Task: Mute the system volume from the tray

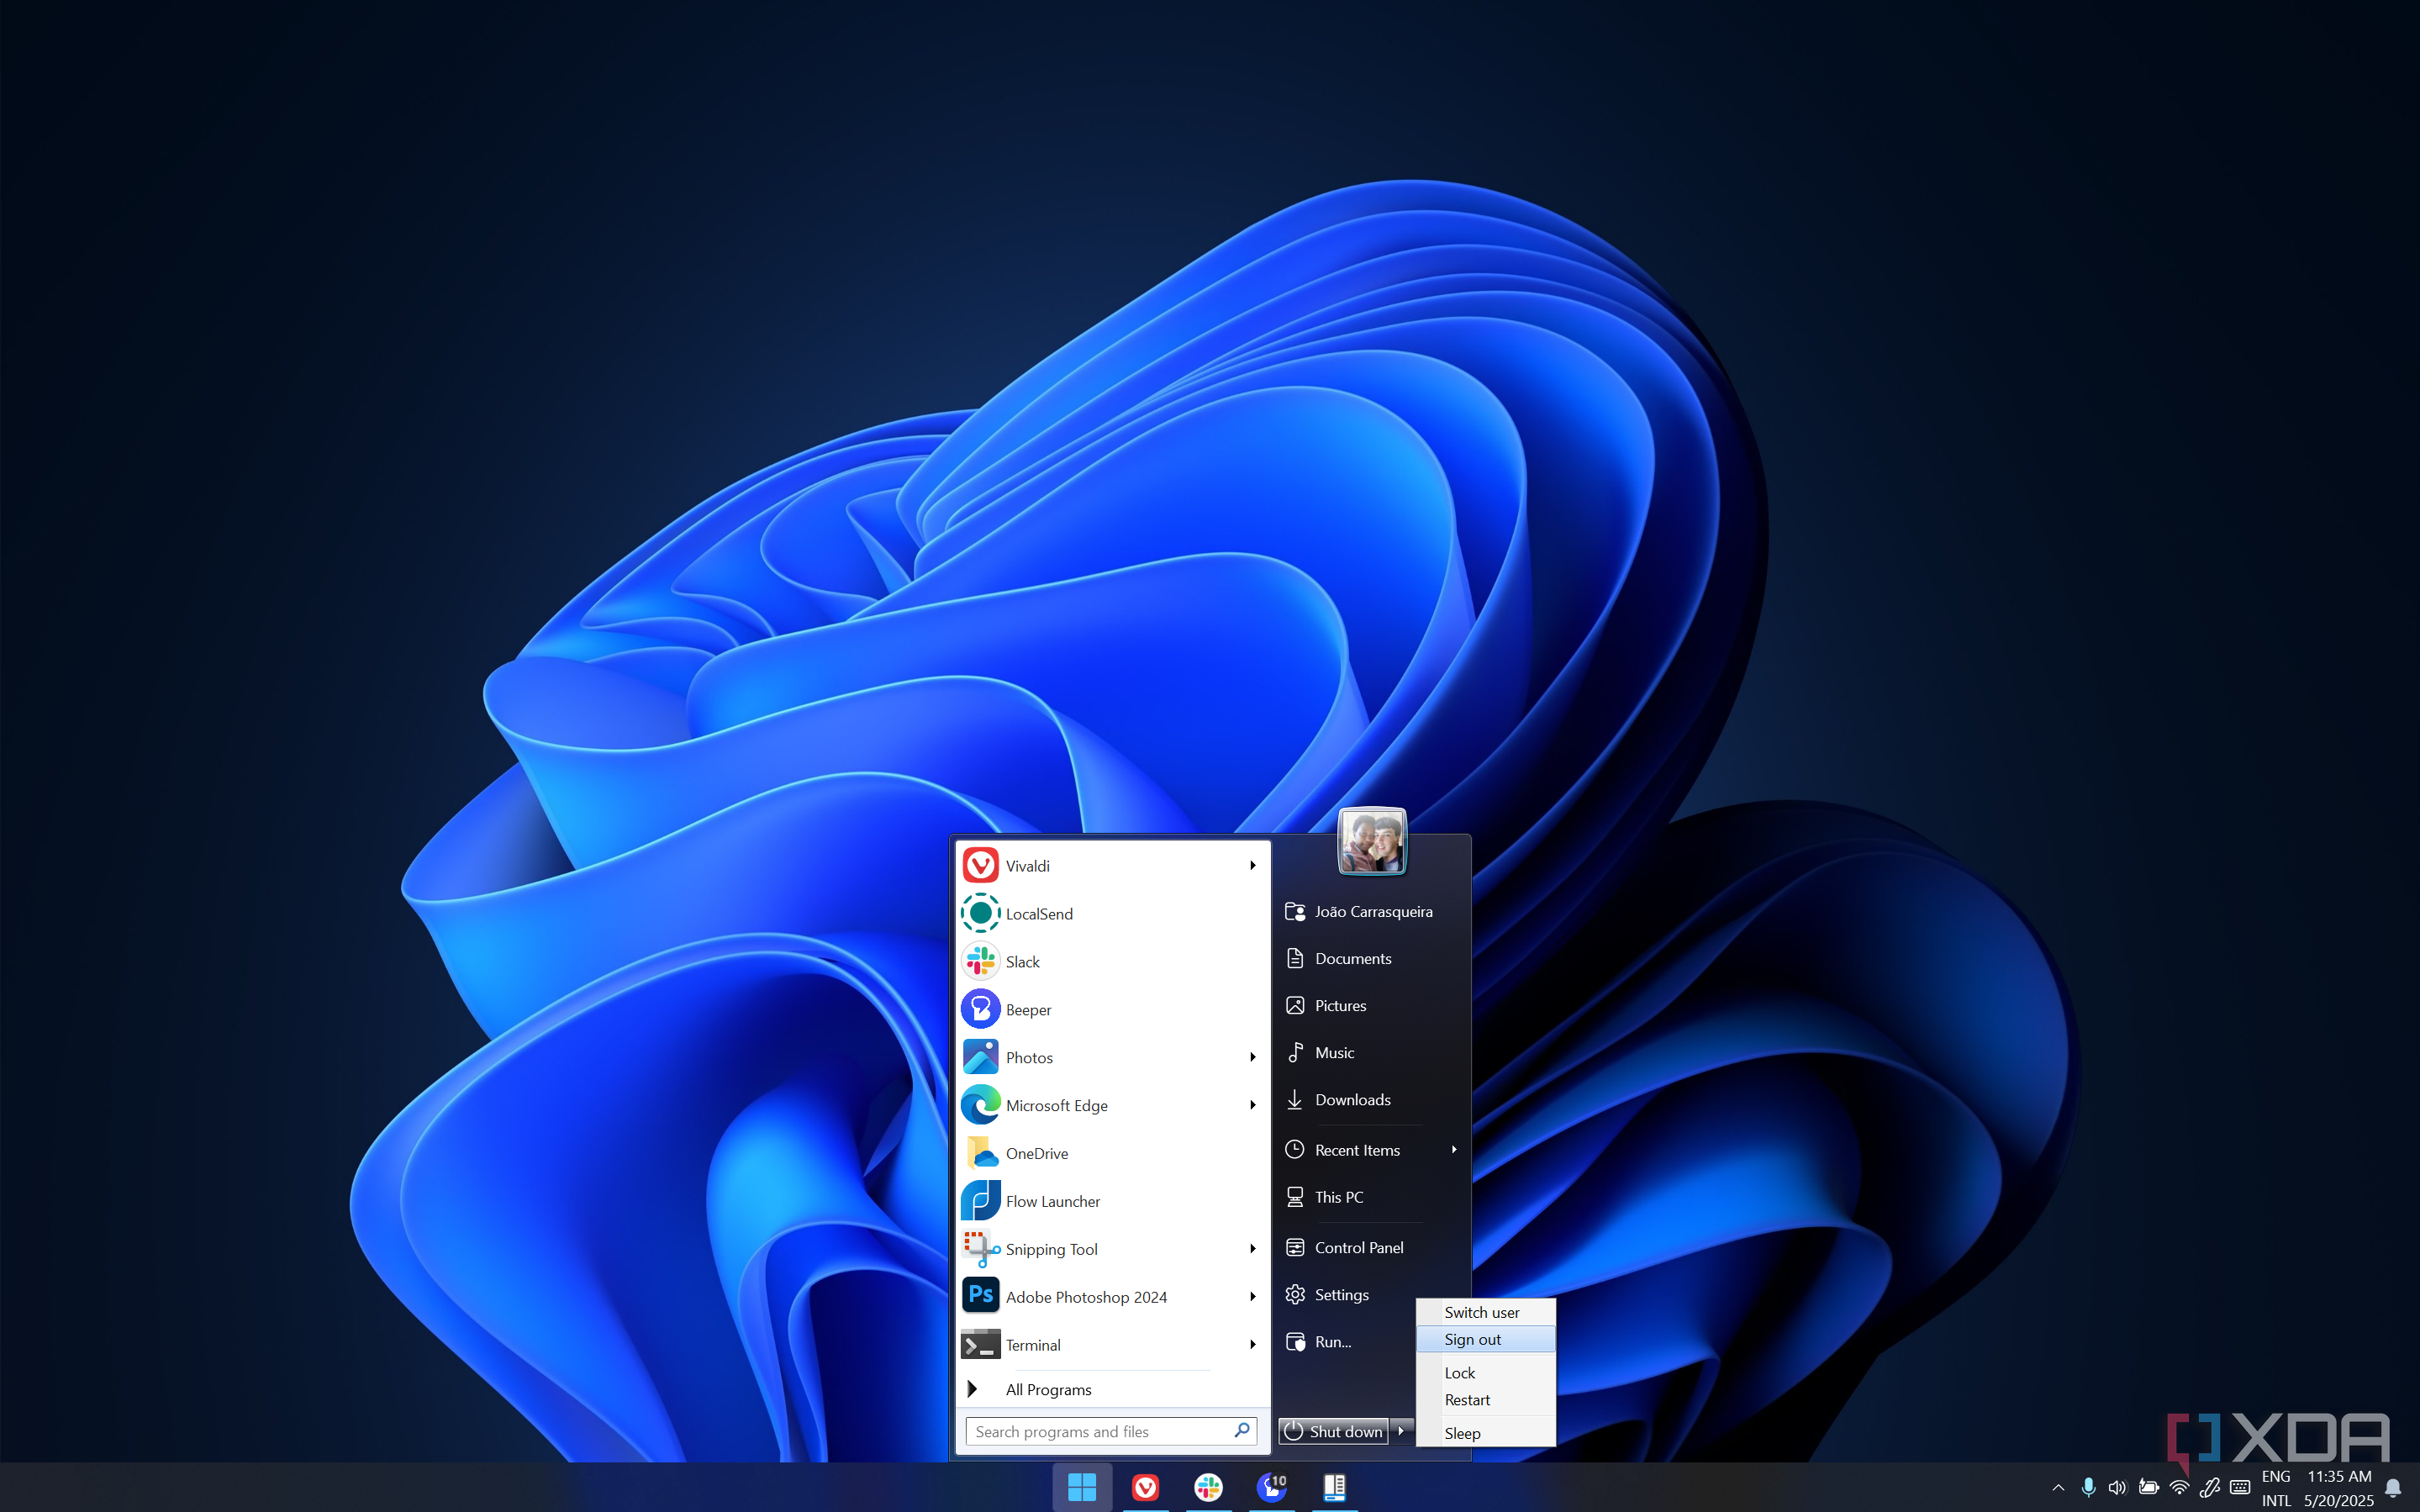Action: click(2117, 1487)
